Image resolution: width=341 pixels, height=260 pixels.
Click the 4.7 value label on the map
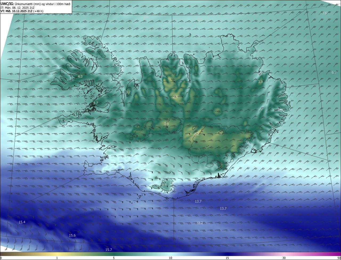tap(96, 103)
